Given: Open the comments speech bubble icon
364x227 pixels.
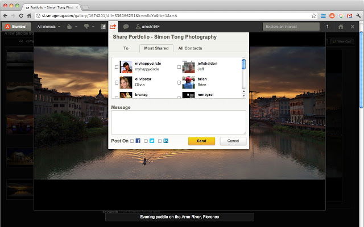Looking at the screenshot, I should point(126,27).
